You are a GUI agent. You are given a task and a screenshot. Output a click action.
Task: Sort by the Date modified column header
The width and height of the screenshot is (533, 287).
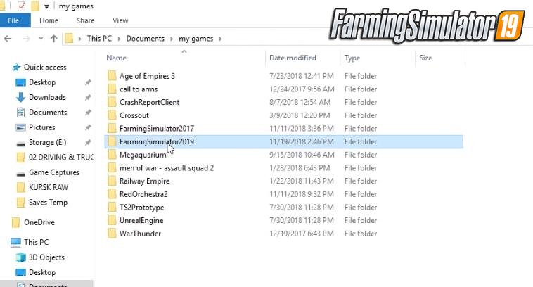293,58
